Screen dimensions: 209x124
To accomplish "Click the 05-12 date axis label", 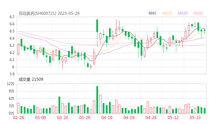I will pyautogui.click(x=173, y=118).
